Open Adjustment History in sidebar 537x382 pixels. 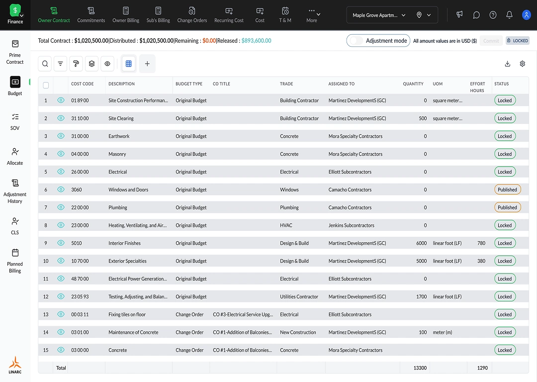pyautogui.click(x=15, y=191)
